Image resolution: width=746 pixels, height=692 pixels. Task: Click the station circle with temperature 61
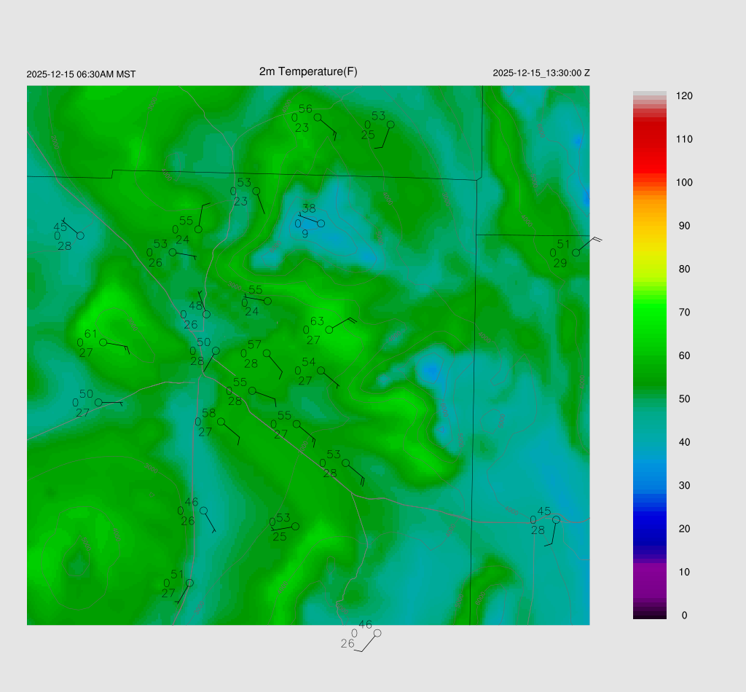pyautogui.click(x=103, y=342)
